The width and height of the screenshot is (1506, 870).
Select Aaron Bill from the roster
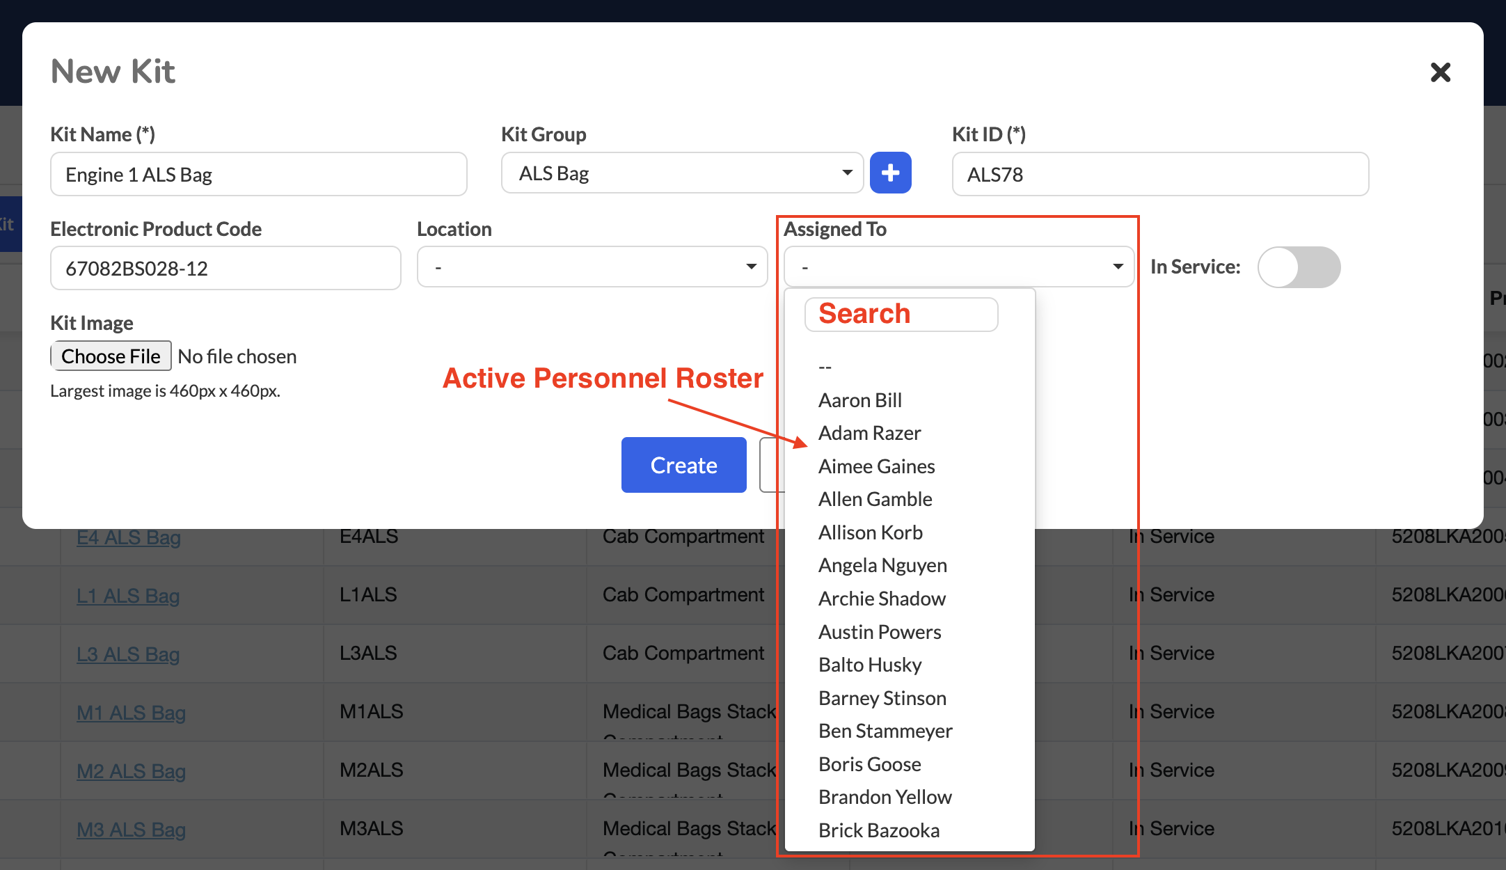tap(909, 400)
